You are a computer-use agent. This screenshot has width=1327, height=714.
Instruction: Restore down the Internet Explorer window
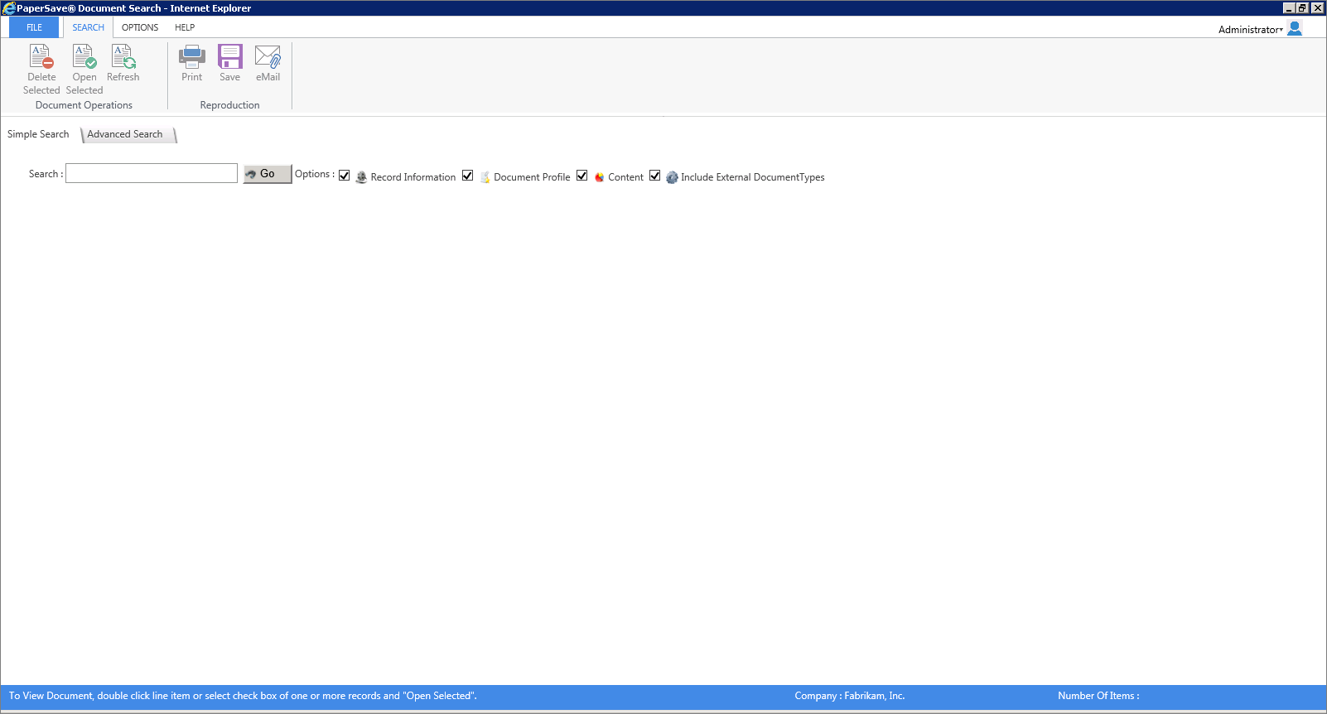[x=1302, y=8]
